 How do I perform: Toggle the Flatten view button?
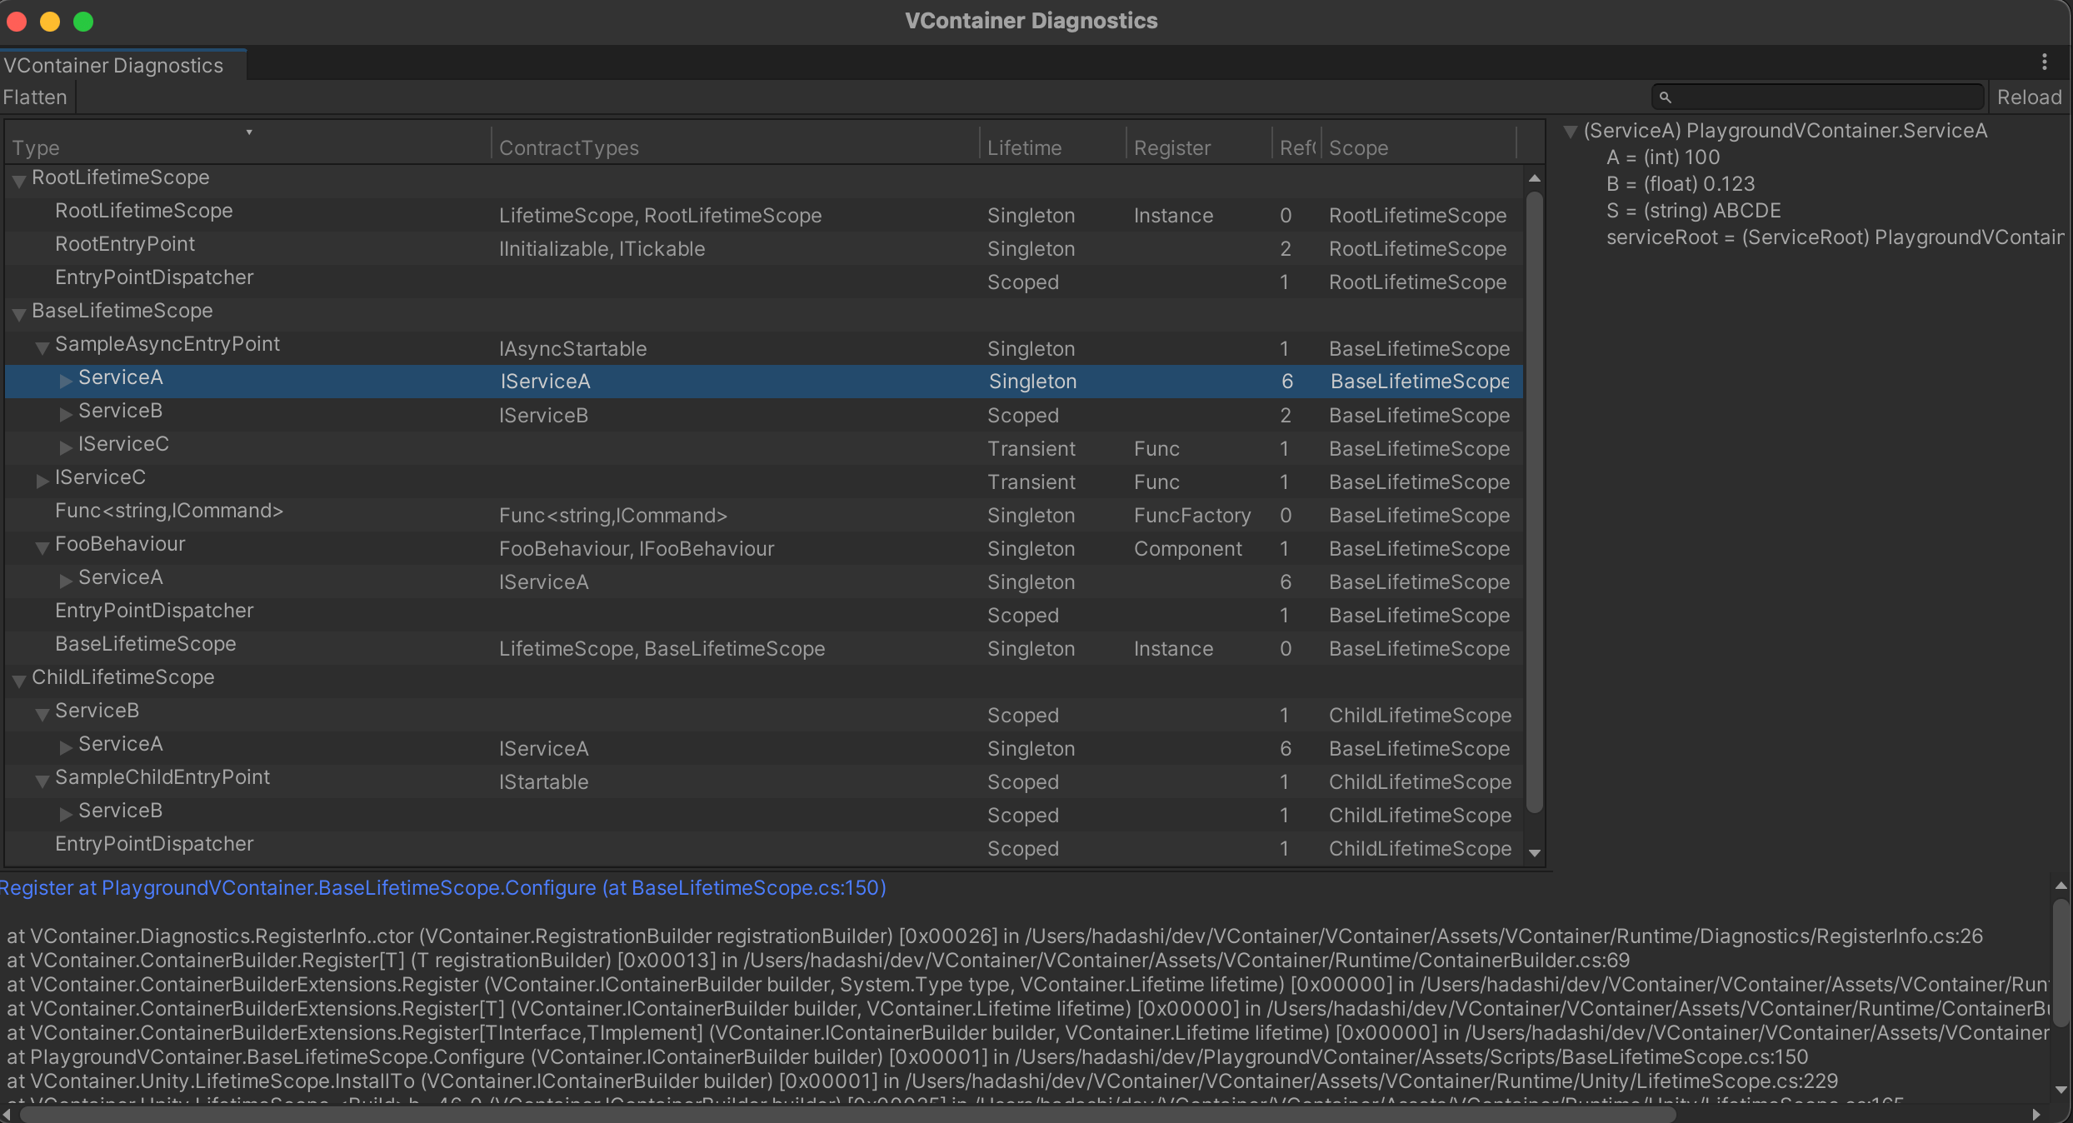[35, 97]
